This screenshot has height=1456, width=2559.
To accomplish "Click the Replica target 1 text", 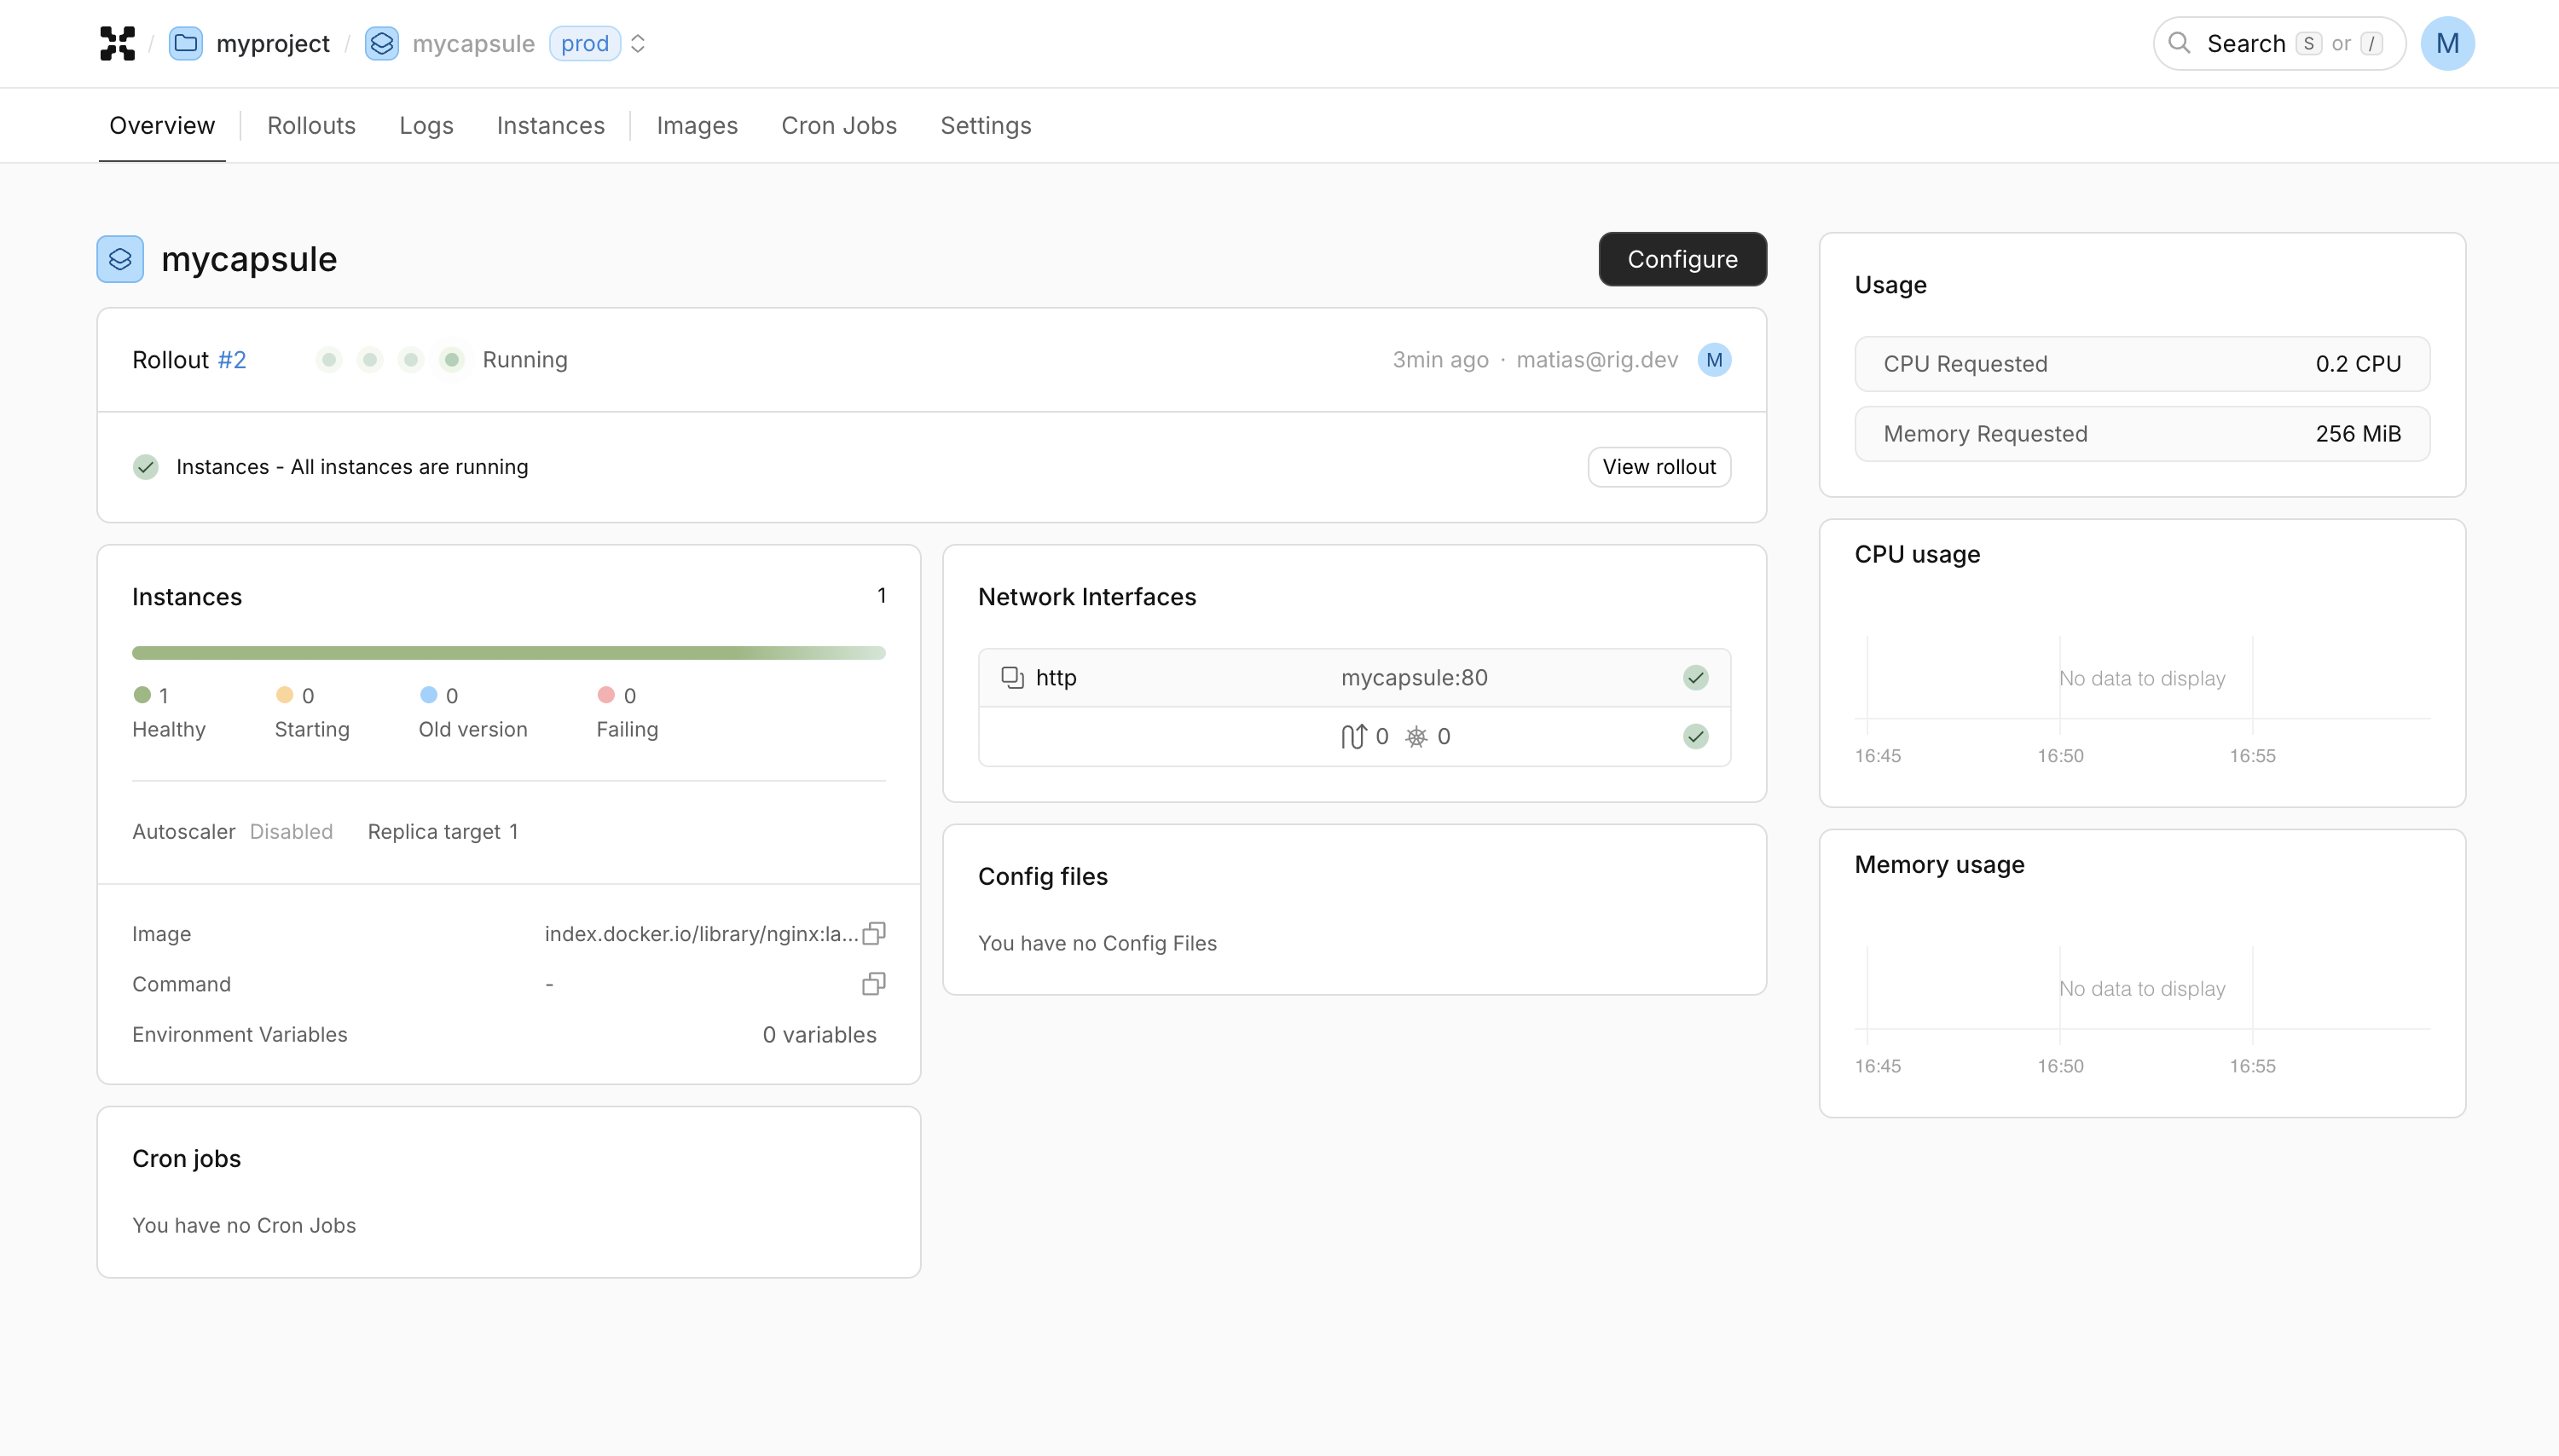I will pos(443,832).
